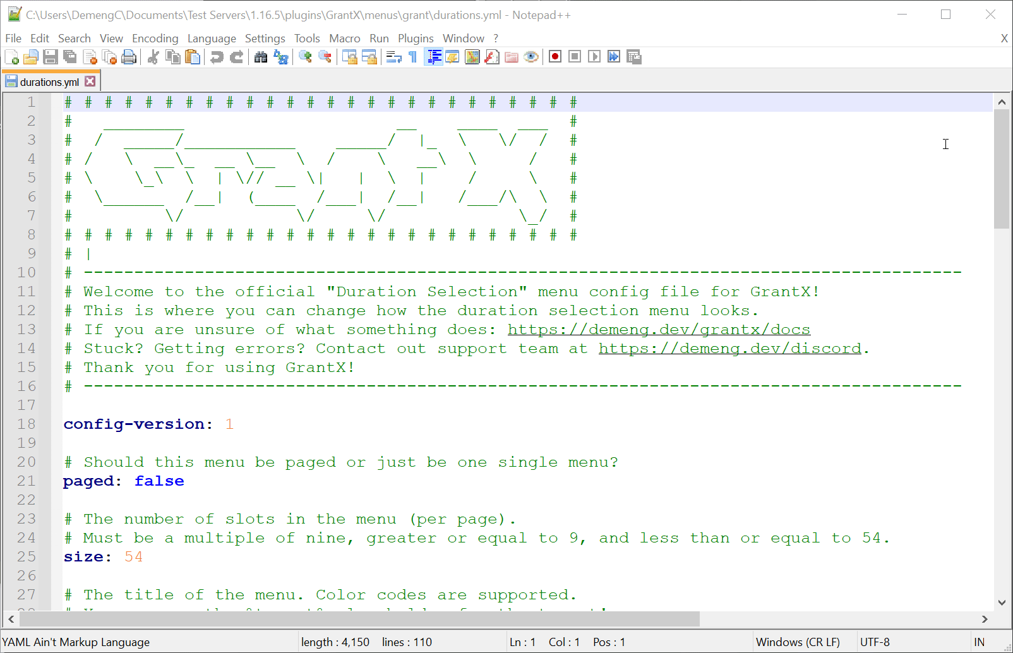Toggle the indent guide button

coord(433,57)
